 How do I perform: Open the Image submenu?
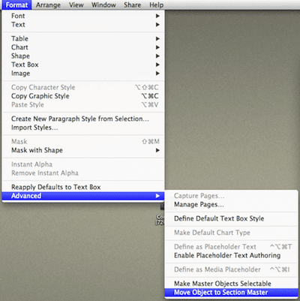point(83,74)
